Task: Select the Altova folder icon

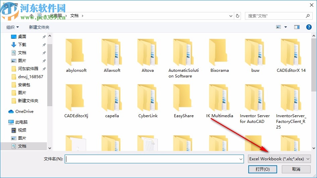Action: click(x=147, y=52)
